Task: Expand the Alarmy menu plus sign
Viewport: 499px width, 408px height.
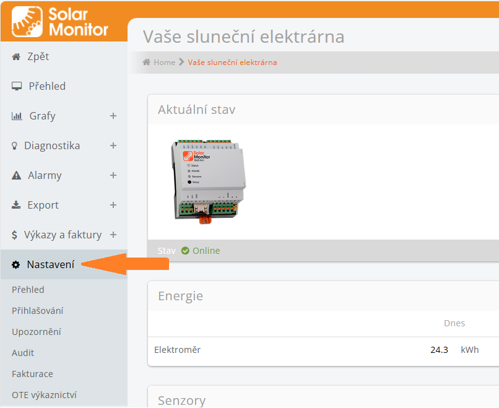Action: 113,175
